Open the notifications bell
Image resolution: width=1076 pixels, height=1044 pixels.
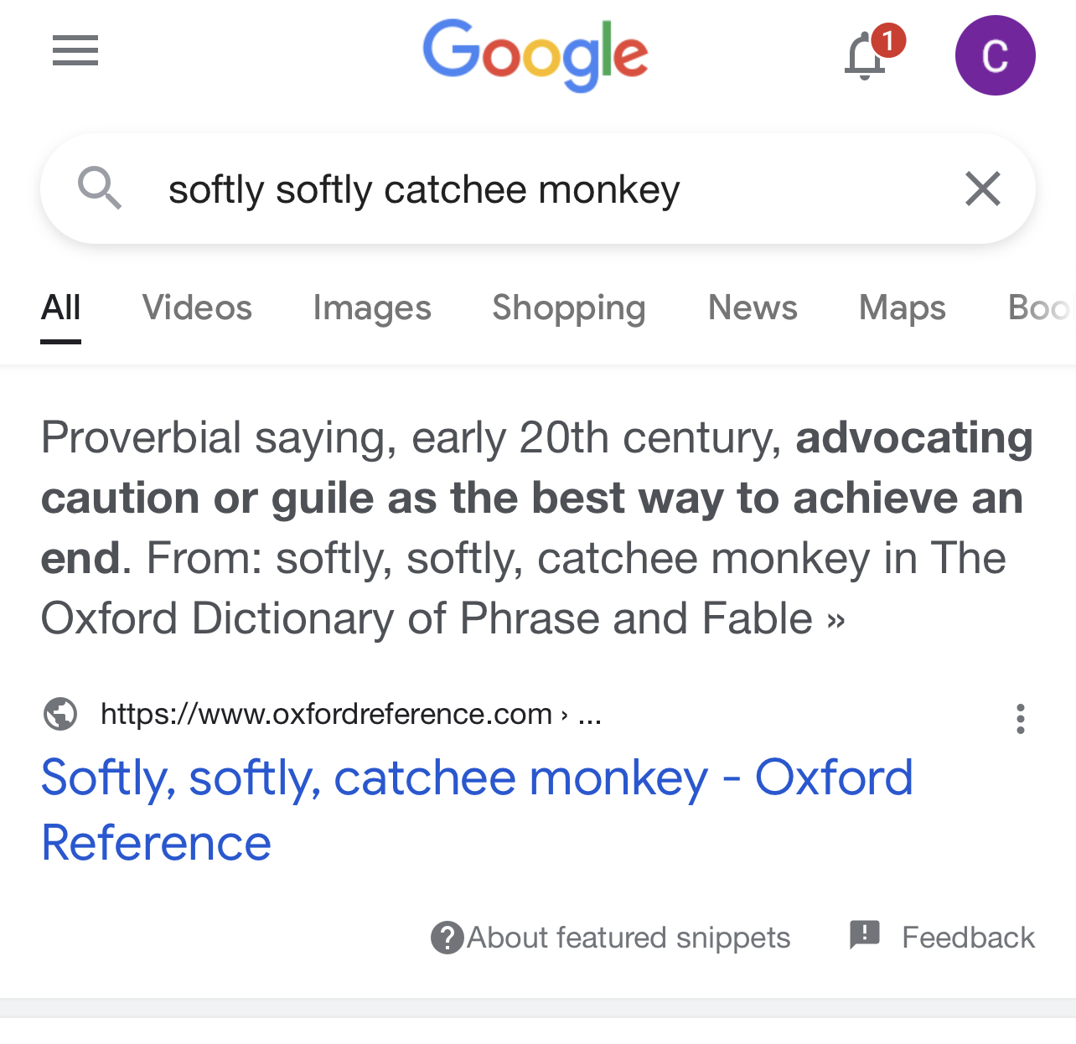coord(866,56)
